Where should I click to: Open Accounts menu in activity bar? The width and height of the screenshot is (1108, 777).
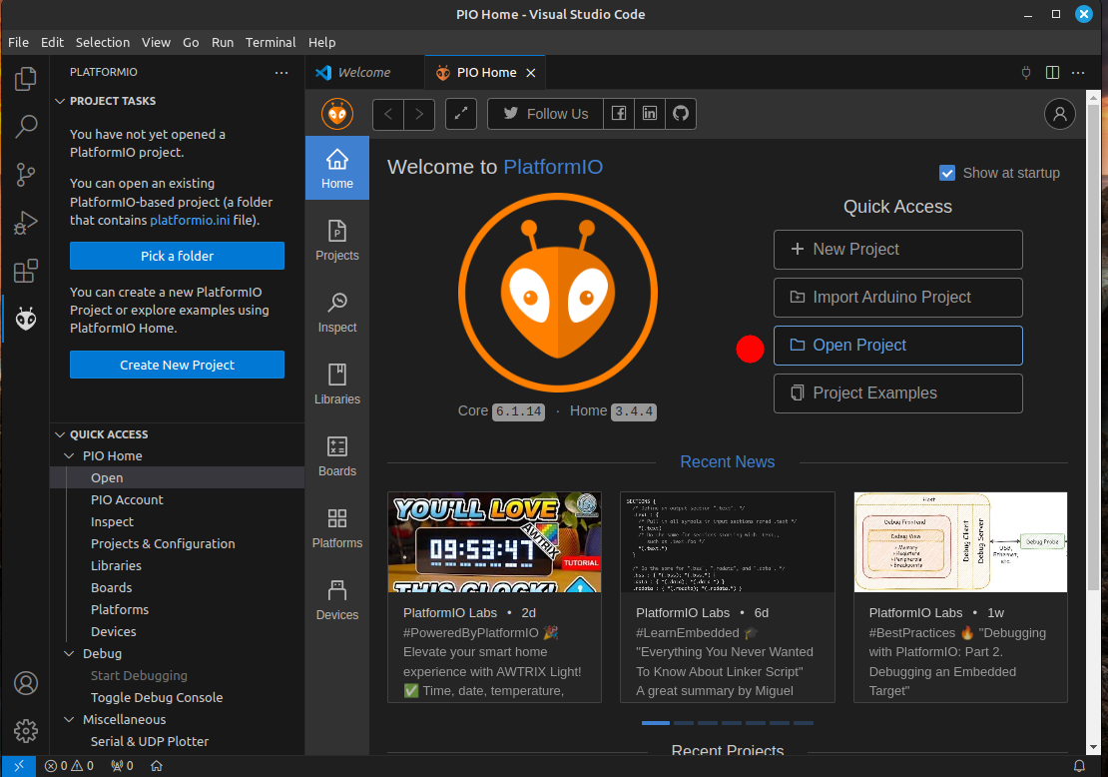click(25, 683)
